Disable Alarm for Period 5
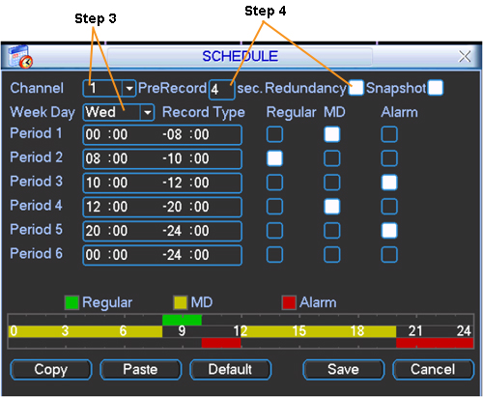This screenshot has height=397, width=483. coord(389,231)
